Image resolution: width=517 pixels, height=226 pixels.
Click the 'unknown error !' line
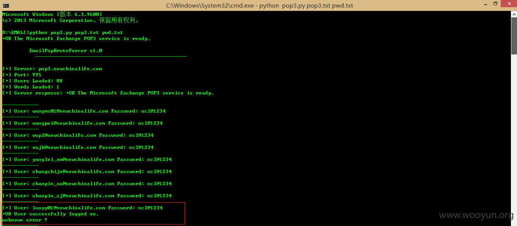click(x=25, y=220)
